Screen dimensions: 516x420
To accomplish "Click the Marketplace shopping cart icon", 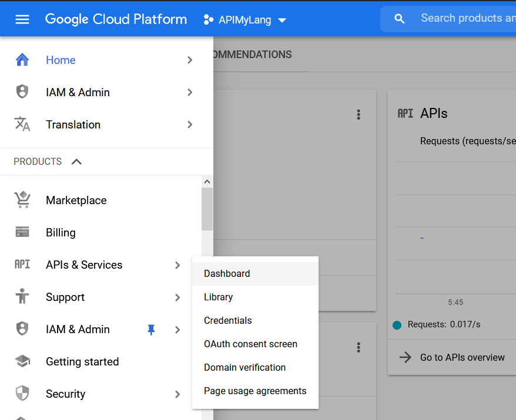I will (22, 199).
